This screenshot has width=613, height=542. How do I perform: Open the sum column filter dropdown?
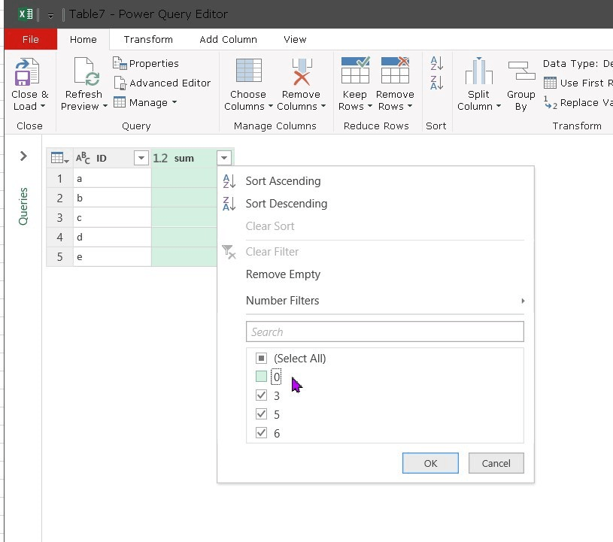coord(225,158)
